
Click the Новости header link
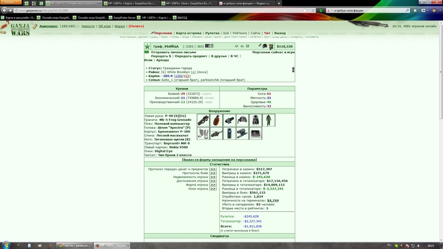coord(88,26)
